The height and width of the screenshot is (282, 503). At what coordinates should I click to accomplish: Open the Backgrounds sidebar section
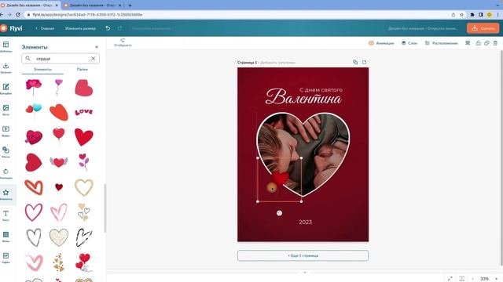tap(6, 237)
